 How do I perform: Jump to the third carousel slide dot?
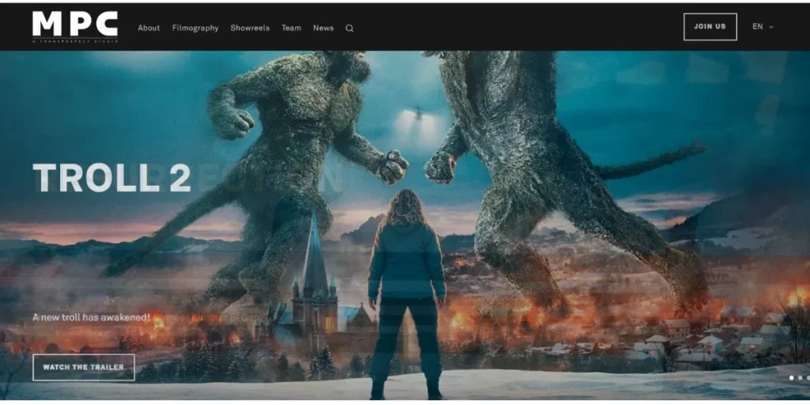point(808,378)
